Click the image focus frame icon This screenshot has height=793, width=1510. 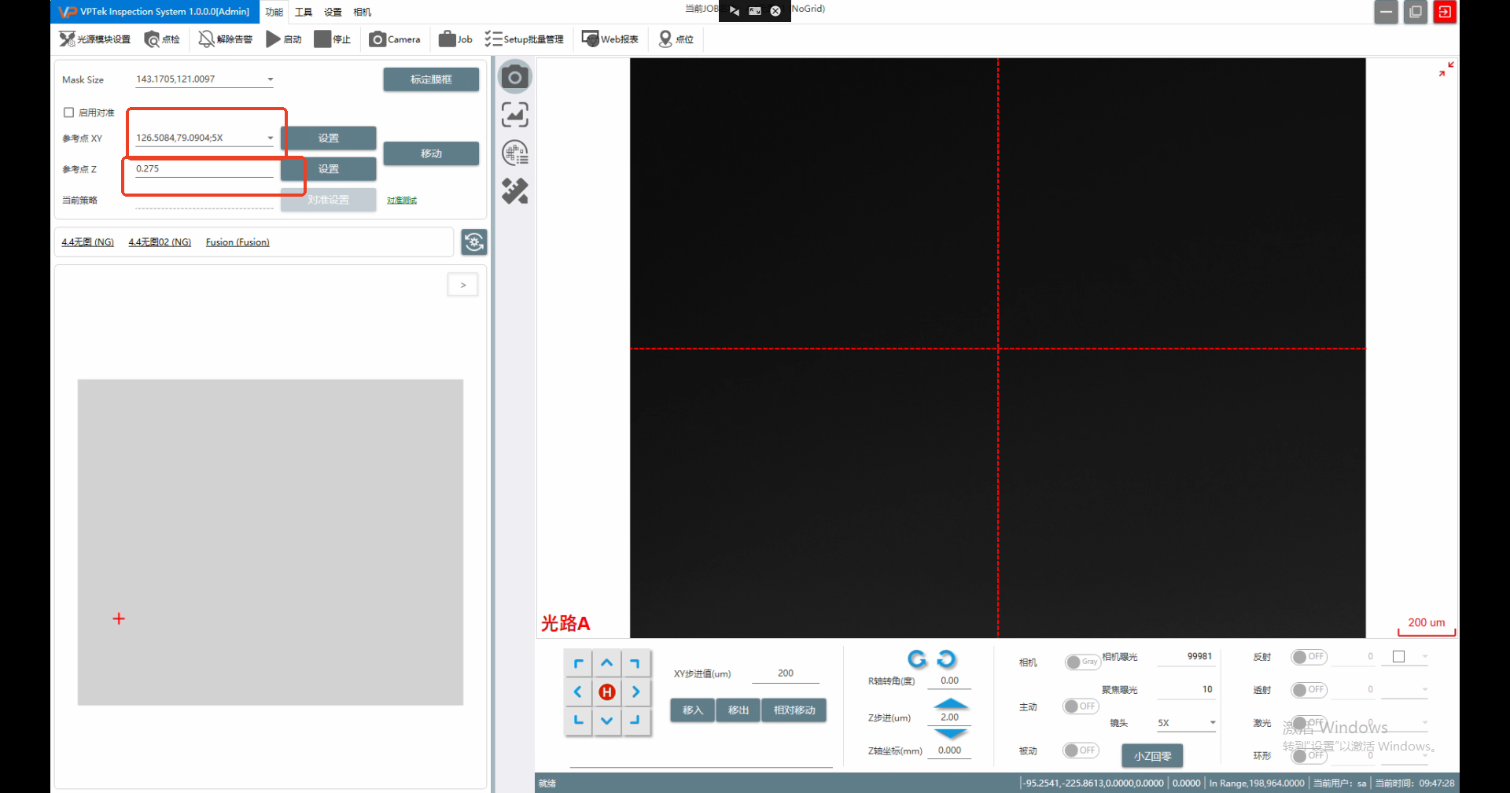pos(515,115)
